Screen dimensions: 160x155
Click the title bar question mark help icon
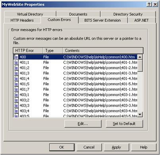(149, 4)
